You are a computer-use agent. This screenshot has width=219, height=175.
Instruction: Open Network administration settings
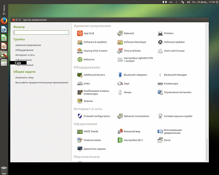click(126, 33)
